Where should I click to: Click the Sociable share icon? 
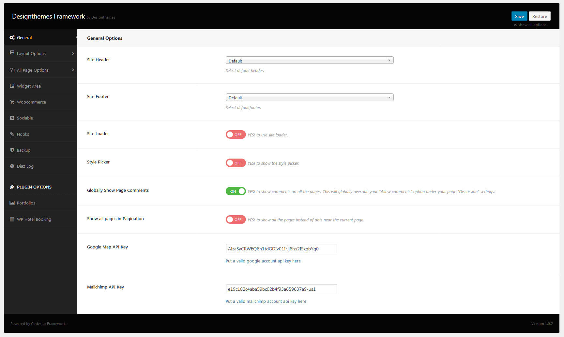(x=12, y=118)
